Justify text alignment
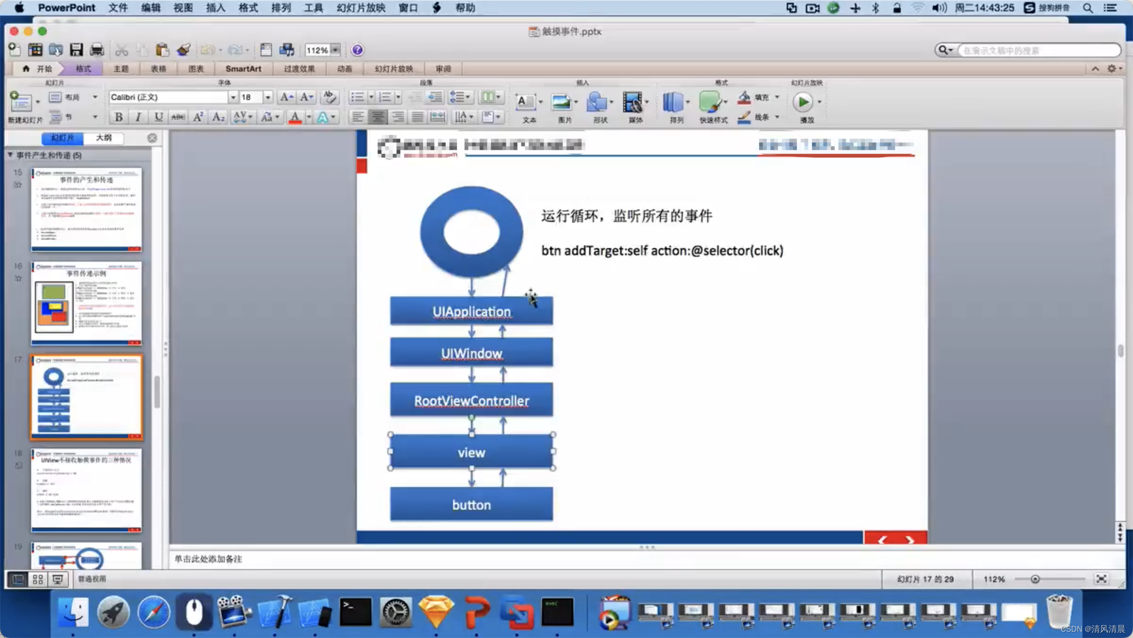 click(418, 117)
